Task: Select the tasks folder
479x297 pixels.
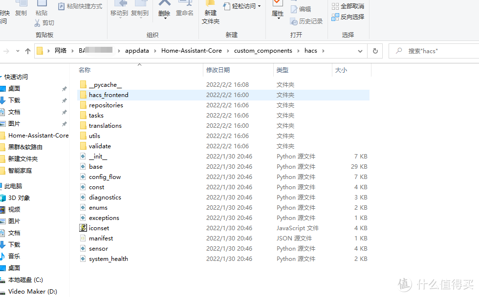Action: coord(96,116)
